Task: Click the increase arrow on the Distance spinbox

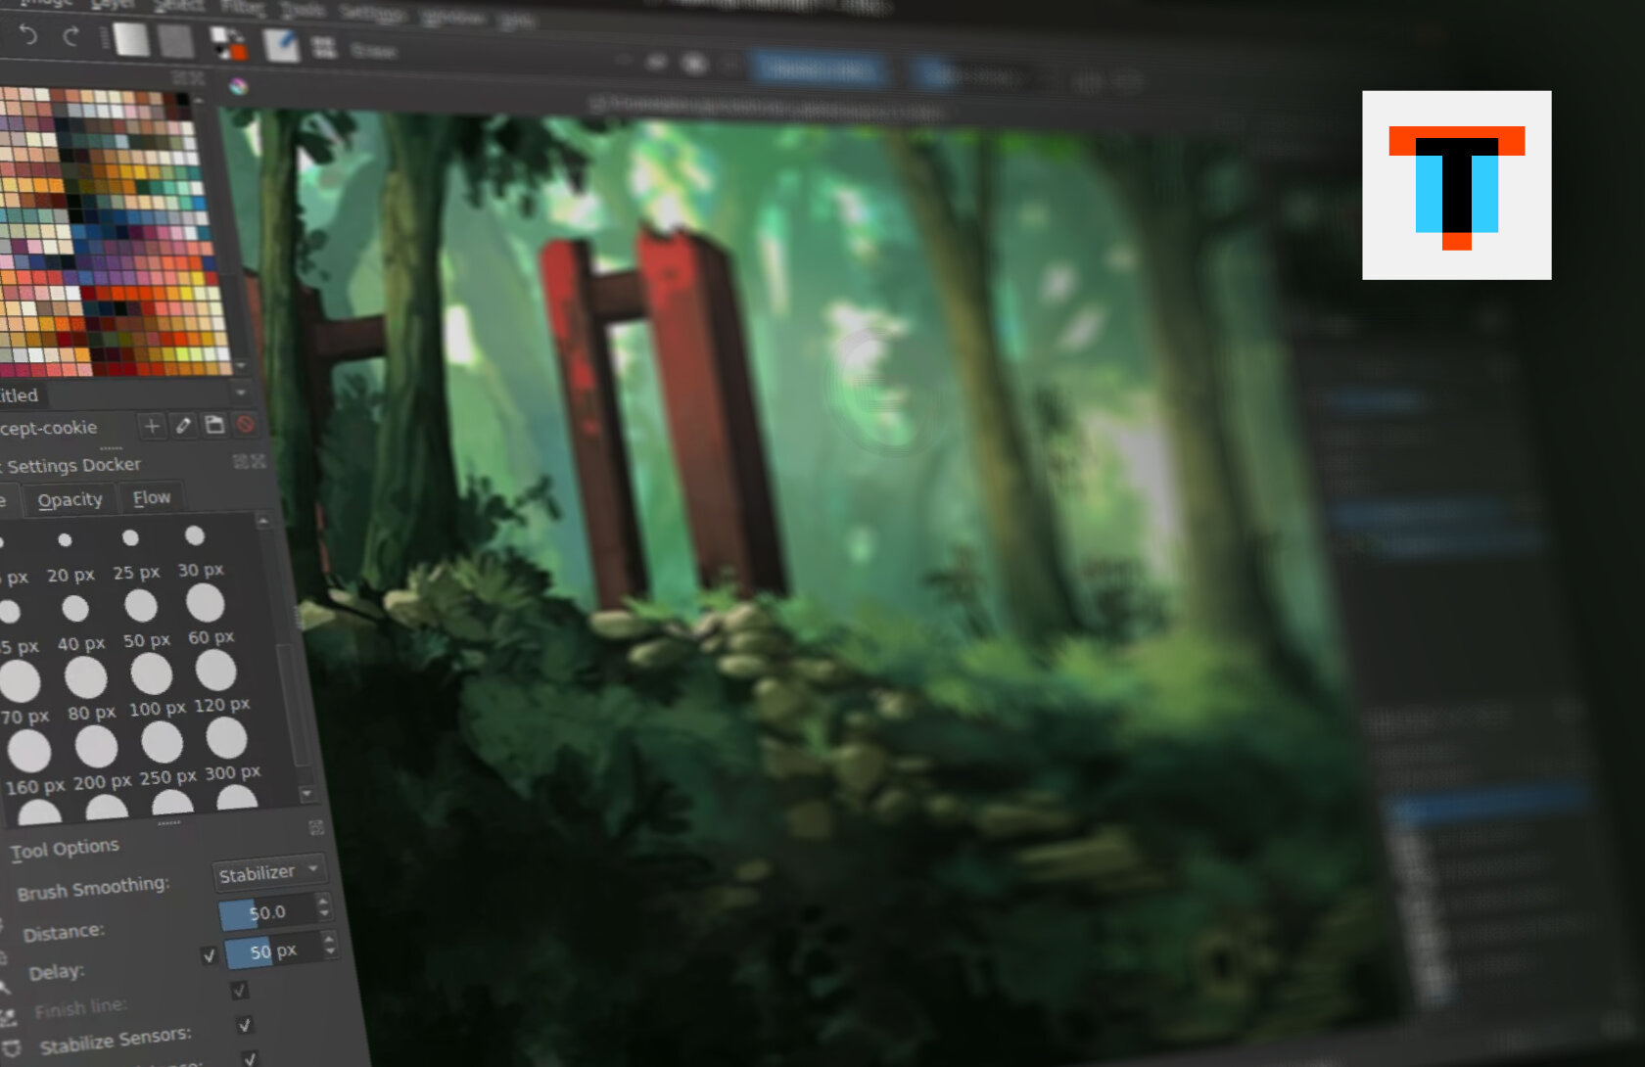Action: [323, 901]
